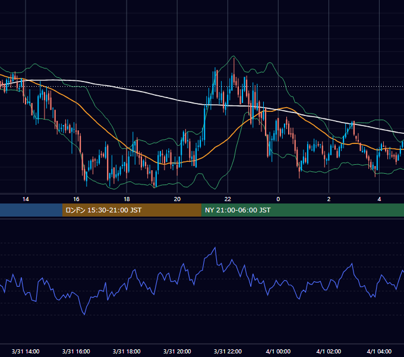Click the 22 hour axis label

pos(228,199)
